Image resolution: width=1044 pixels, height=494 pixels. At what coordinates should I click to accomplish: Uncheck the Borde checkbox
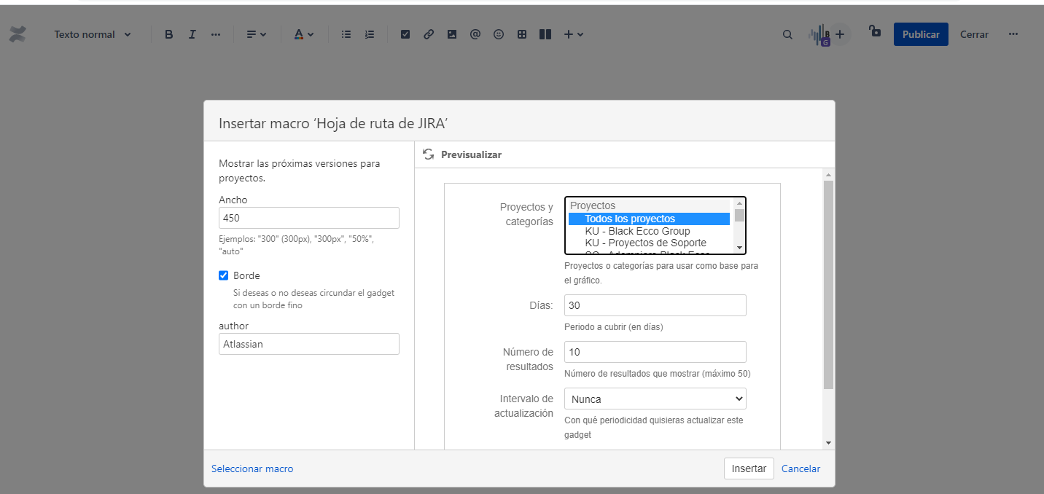click(x=224, y=275)
